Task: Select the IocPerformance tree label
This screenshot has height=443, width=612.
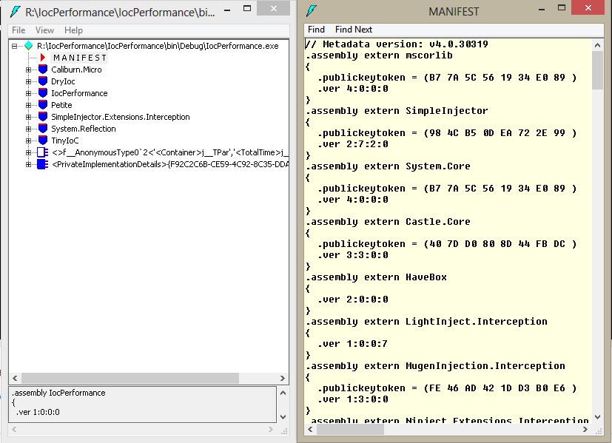Action: (79, 93)
